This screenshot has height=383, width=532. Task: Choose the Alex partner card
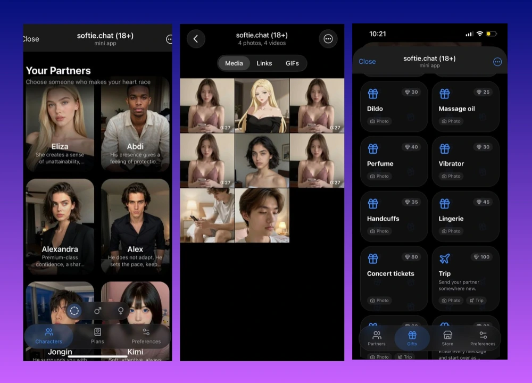(x=135, y=226)
